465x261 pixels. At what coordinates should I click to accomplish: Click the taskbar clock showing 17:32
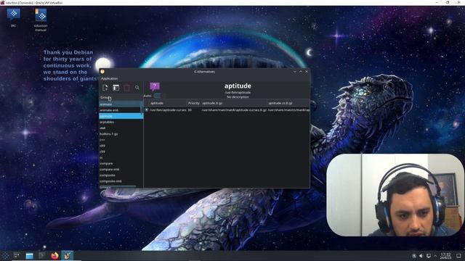445,256
